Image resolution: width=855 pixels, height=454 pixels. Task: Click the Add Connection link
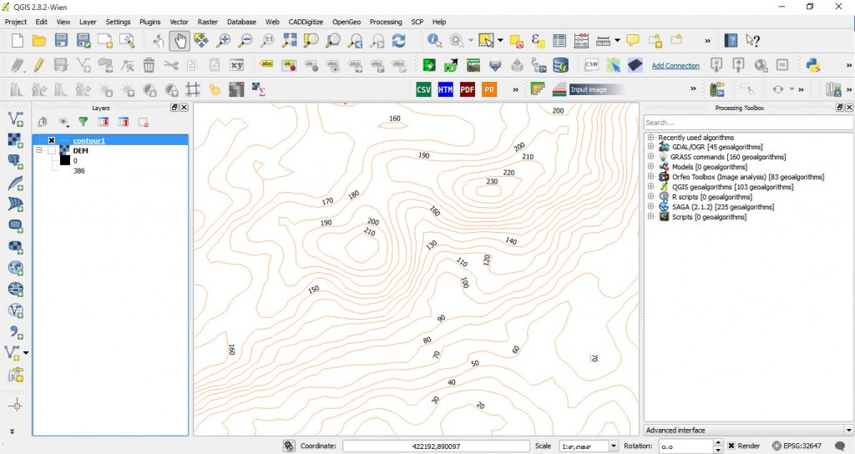(x=675, y=66)
